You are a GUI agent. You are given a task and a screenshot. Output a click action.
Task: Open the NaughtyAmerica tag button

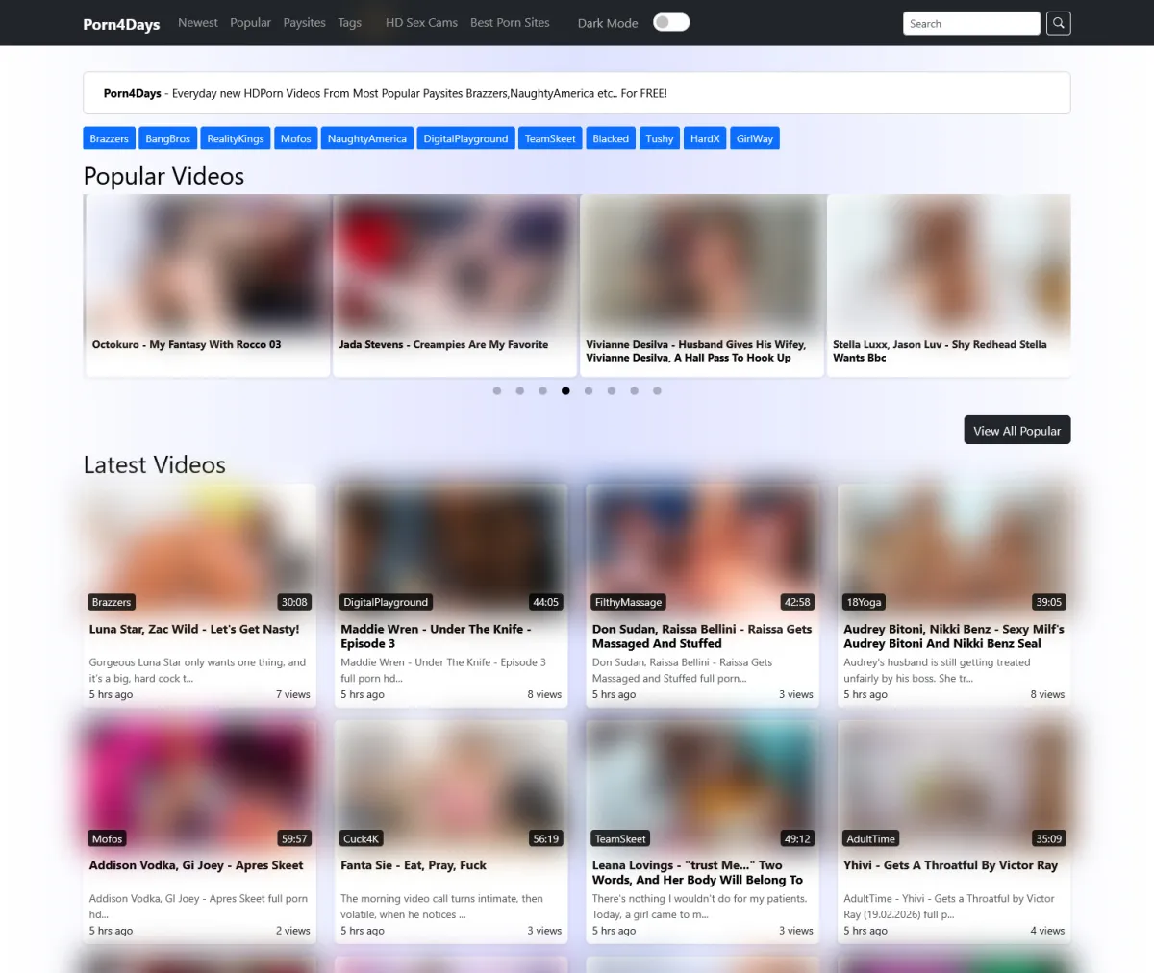click(x=366, y=138)
